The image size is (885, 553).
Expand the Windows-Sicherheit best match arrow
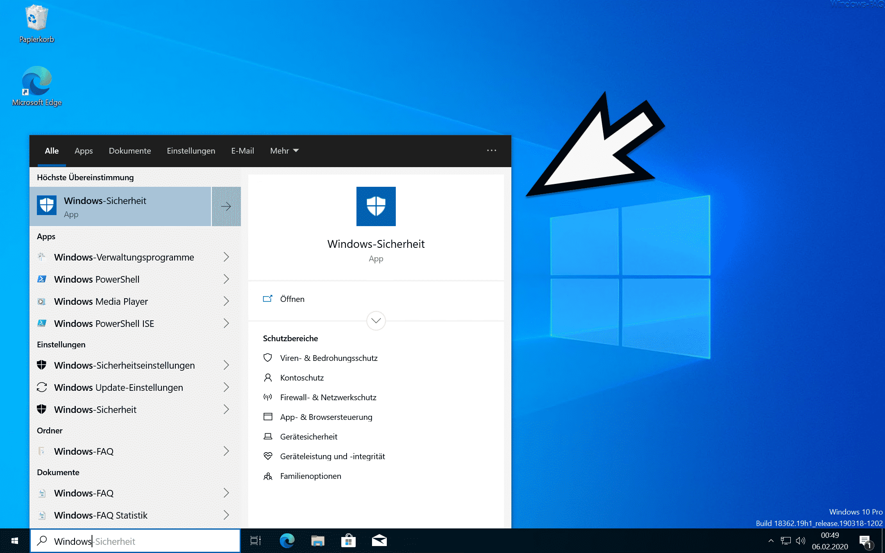pos(226,206)
